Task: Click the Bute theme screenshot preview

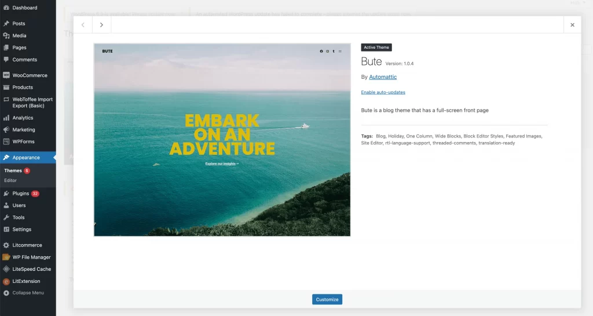Action: [222, 140]
